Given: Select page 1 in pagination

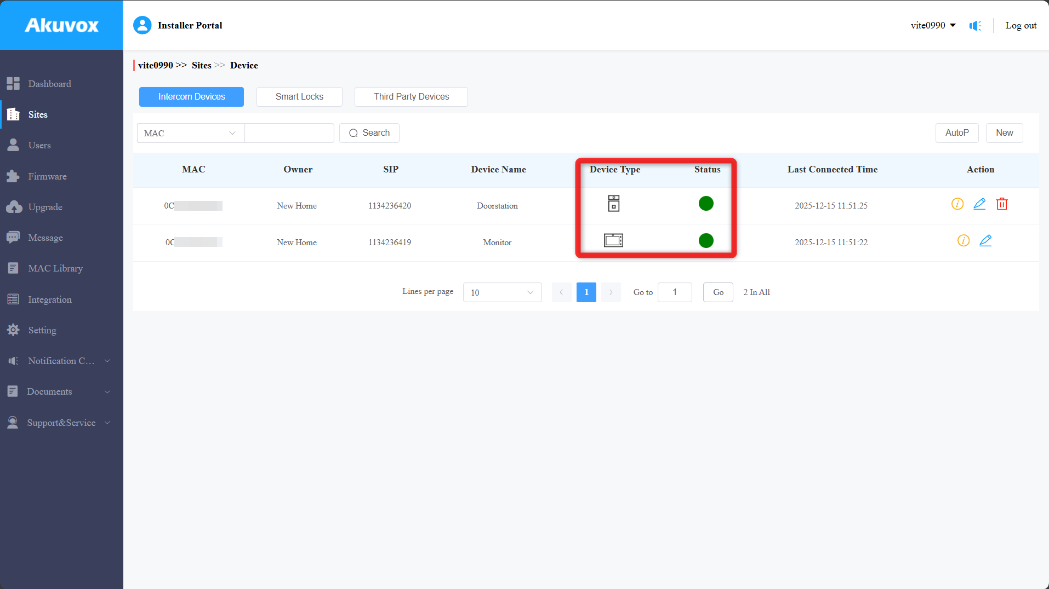Looking at the screenshot, I should 586,292.
